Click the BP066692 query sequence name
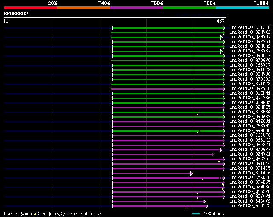This screenshot has width=273, height=217. point(16,14)
